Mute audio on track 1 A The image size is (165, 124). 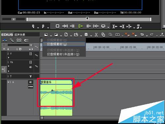[x=31, y=82]
